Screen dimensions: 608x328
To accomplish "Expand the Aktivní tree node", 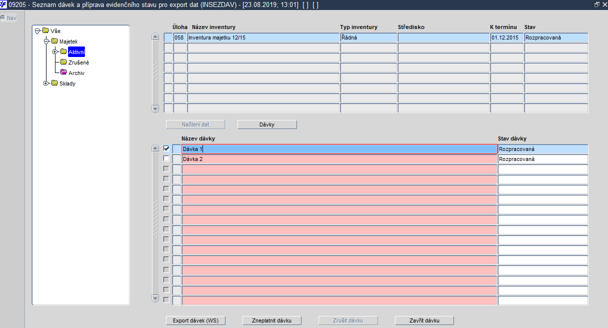I will [55, 52].
